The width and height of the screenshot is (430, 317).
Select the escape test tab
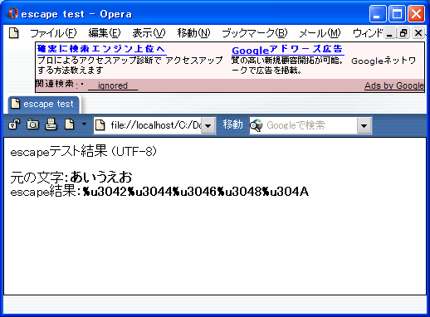pos(44,104)
